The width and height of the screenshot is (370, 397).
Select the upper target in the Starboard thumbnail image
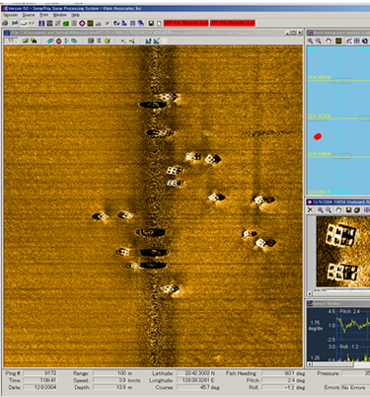340,236
